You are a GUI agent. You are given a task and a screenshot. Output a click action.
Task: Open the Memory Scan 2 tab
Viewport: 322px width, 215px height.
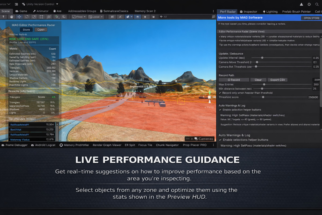click(x=145, y=11)
